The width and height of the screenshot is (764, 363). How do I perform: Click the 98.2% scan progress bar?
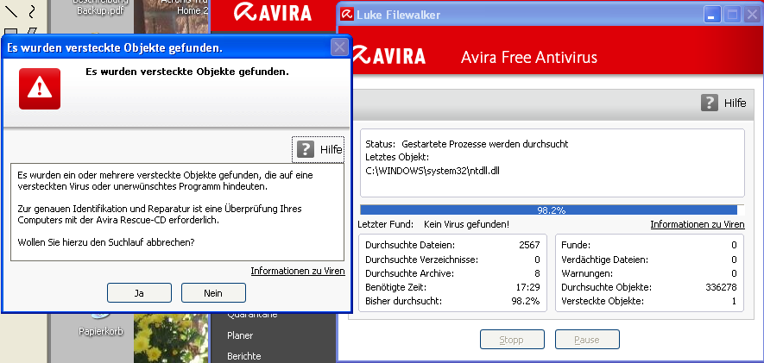tap(552, 210)
